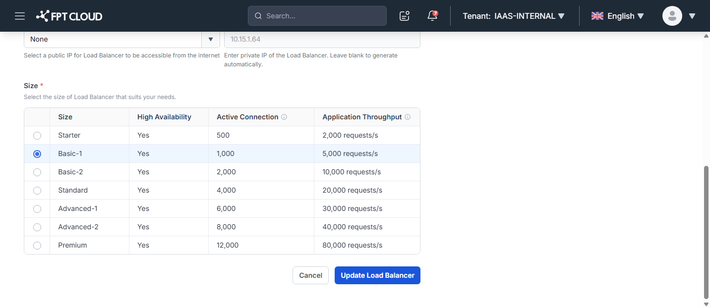Open the notifications bell
Viewport: 710px width, 308px height.
432,16
